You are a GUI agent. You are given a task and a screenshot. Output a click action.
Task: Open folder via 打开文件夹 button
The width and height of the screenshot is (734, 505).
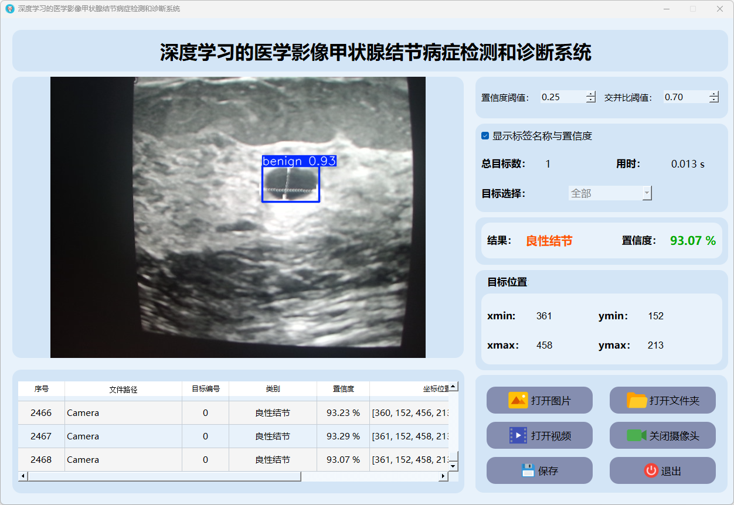pos(662,400)
